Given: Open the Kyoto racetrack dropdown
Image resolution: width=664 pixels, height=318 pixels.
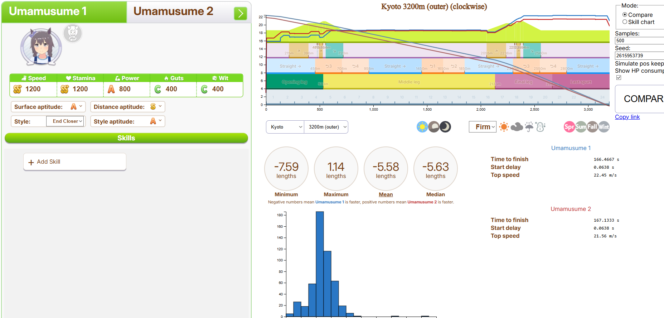Looking at the screenshot, I should pos(285,127).
